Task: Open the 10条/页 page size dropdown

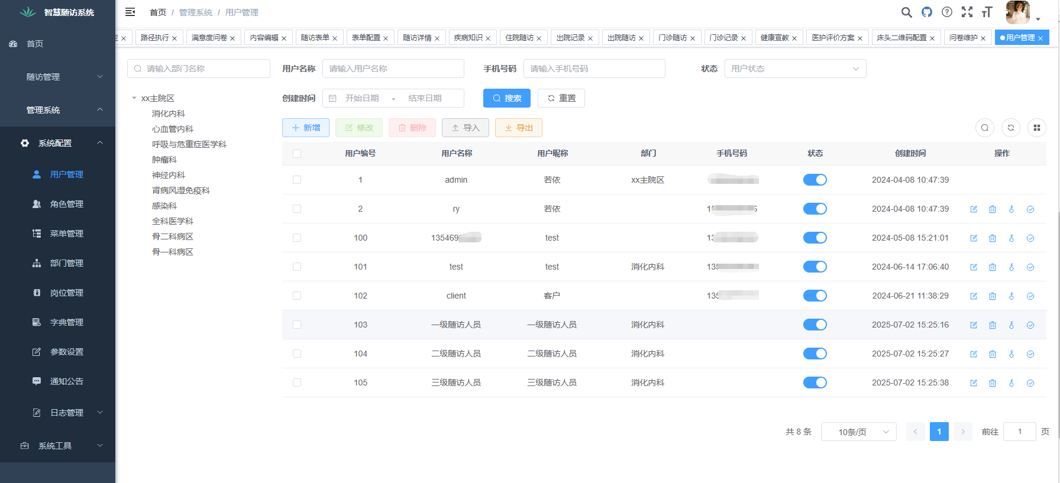Action: point(859,432)
